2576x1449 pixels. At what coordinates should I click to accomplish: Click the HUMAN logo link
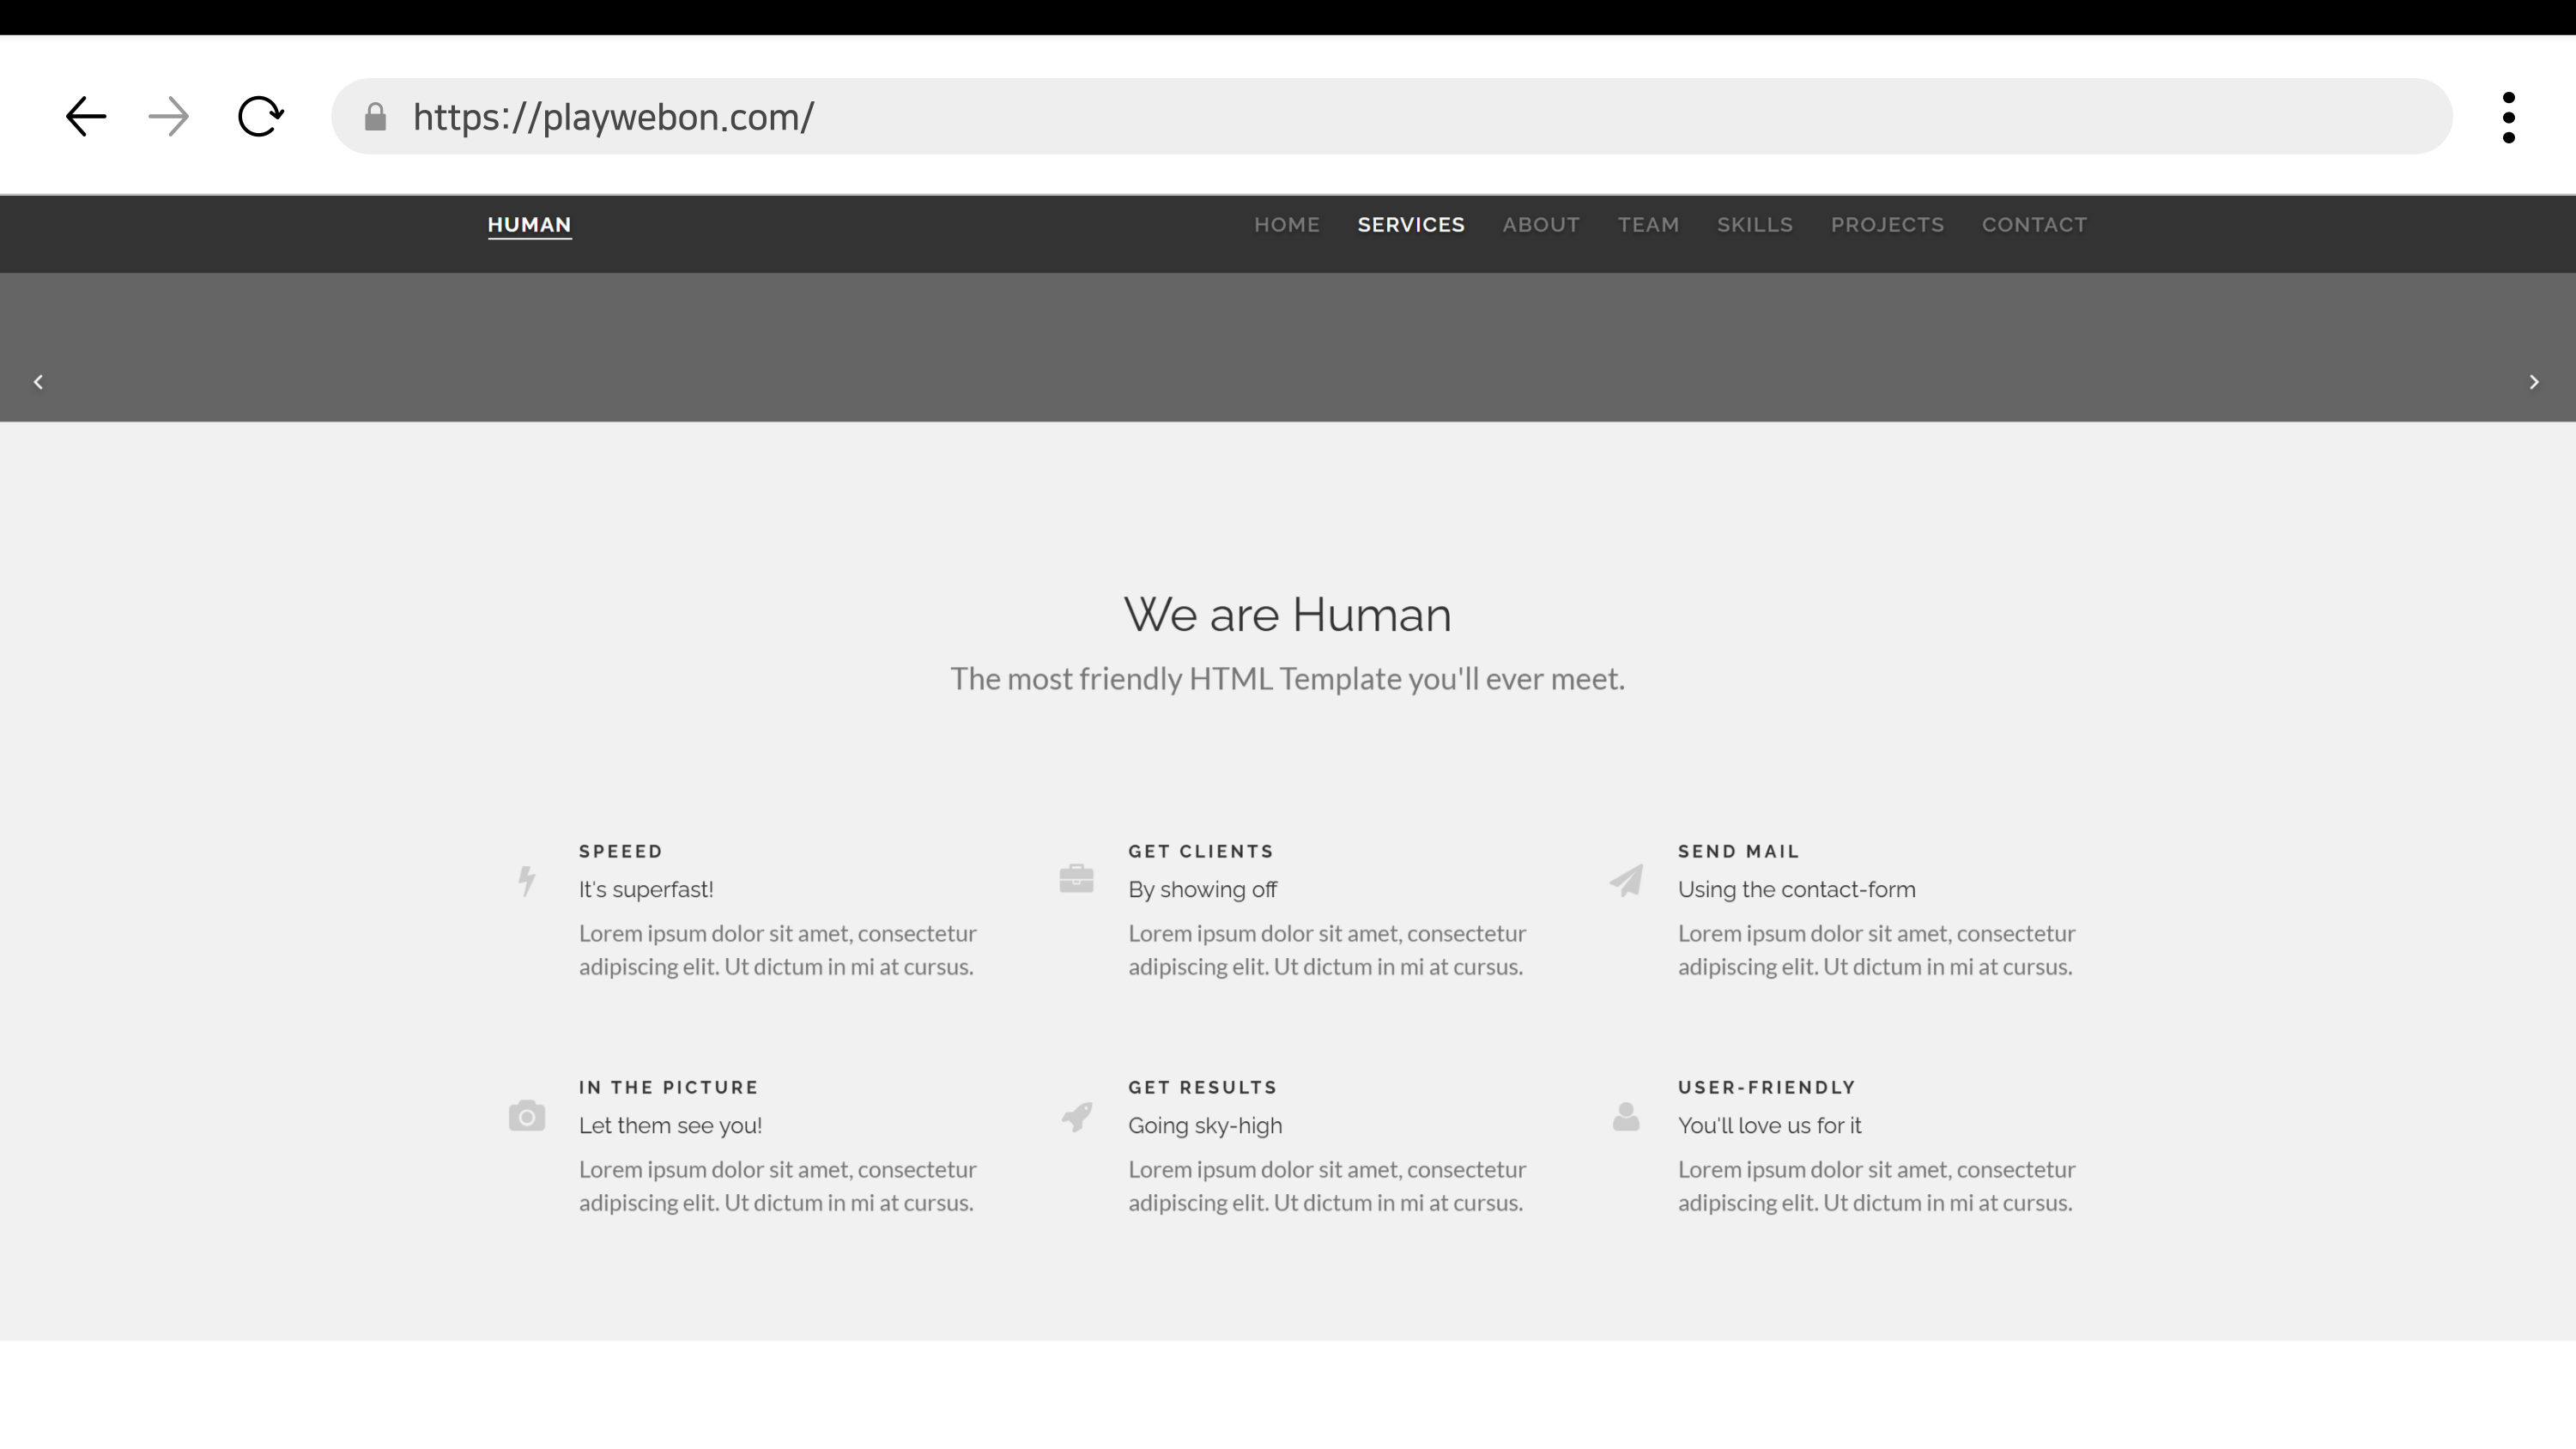click(x=529, y=225)
